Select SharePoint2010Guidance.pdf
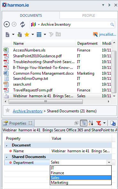118x189 pixels. point(37,56)
